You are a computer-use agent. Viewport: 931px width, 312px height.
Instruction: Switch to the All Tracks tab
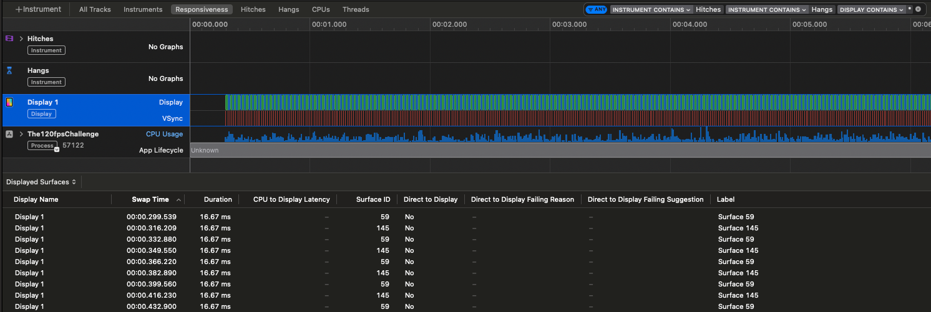(94, 9)
